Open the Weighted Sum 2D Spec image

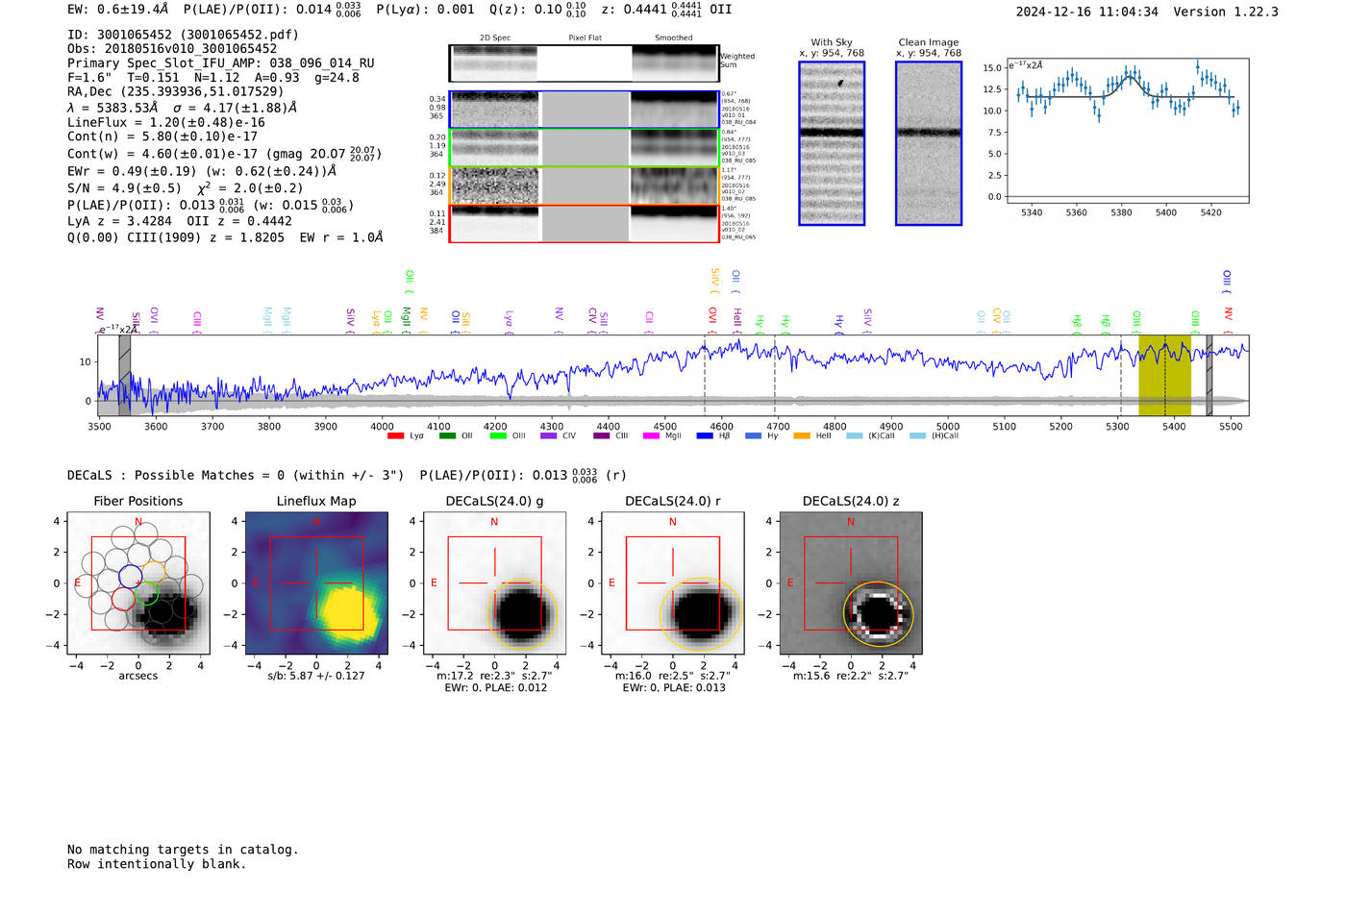point(494,62)
